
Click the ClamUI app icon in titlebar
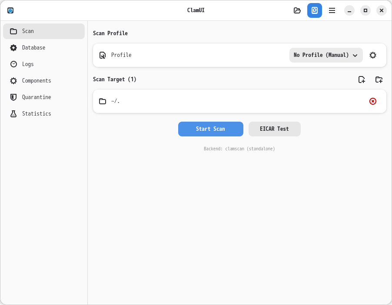coord(10,10)
